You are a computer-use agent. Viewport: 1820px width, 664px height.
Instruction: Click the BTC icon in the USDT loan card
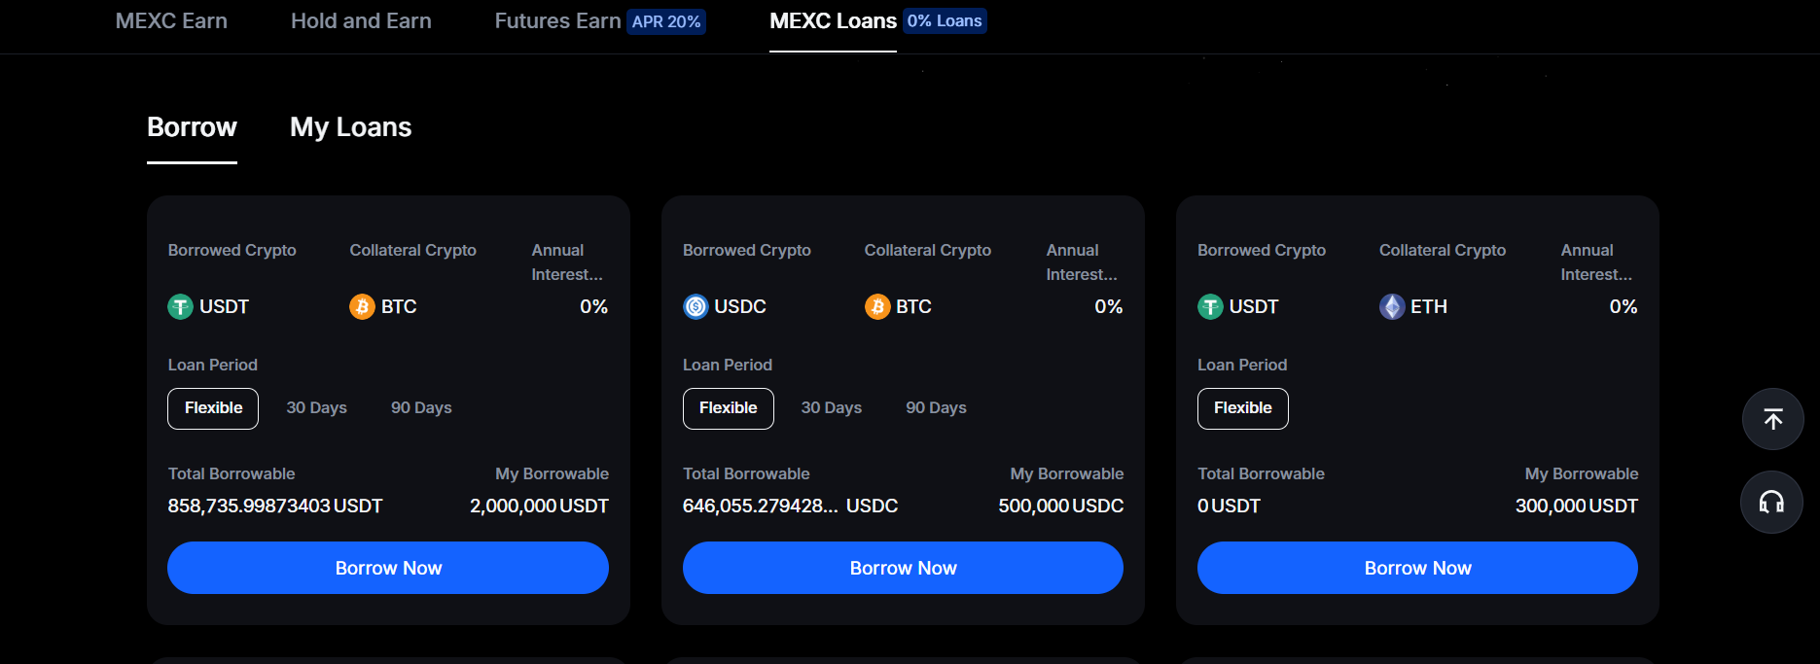pyautogui.click(x=362, y=307)
